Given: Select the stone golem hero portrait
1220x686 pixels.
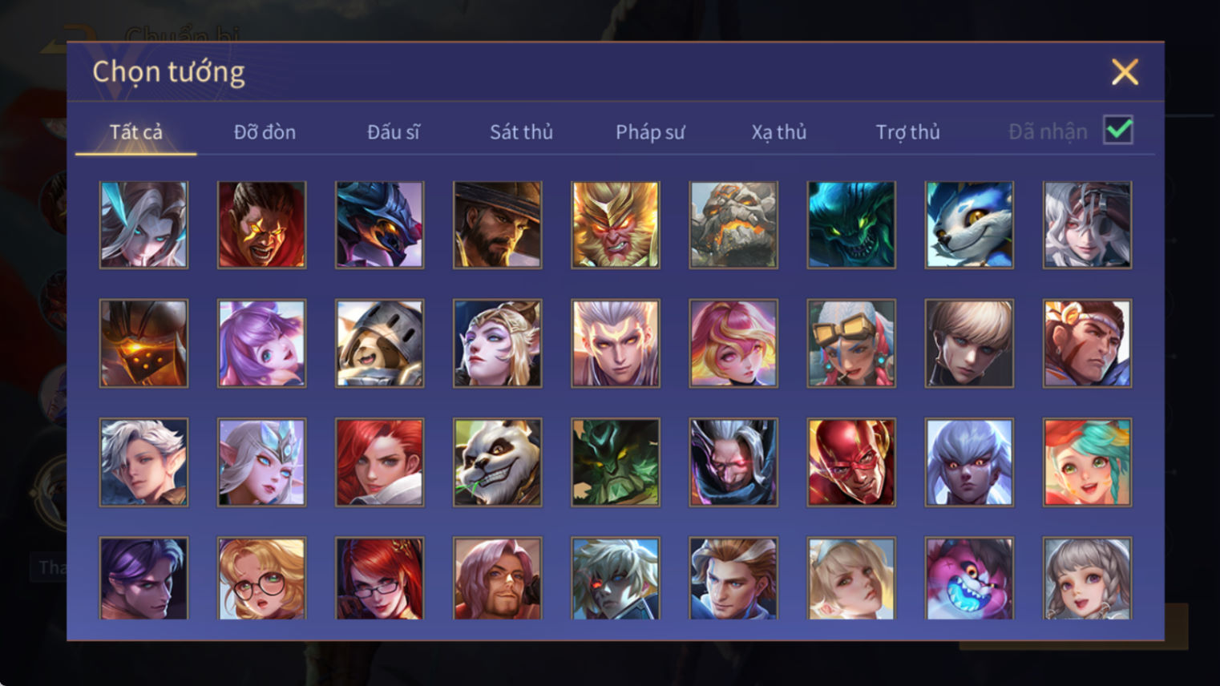Looking at the screenshot, I should (x=733, y=224).
